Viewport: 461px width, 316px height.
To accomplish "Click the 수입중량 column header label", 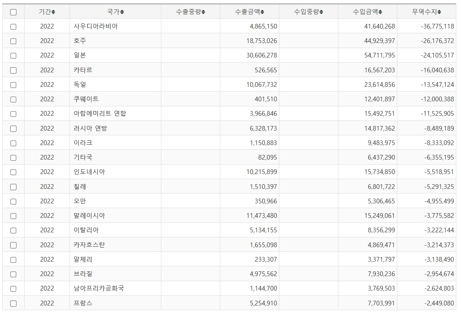I will click(x=306, y=12).
